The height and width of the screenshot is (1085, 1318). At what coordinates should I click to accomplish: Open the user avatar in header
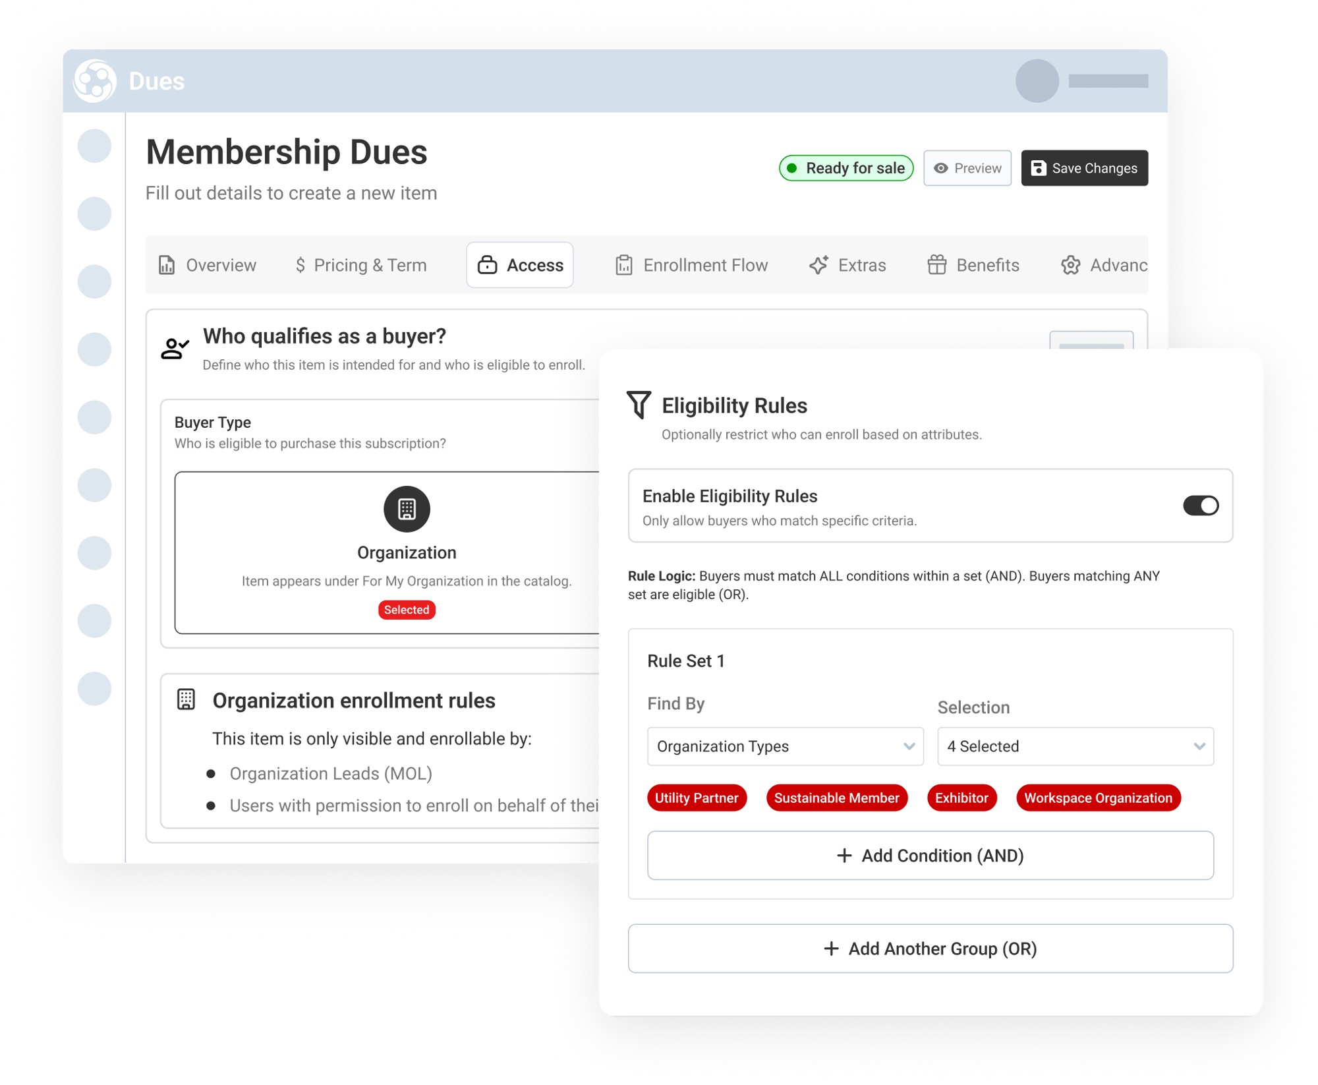coord(1037,81)
